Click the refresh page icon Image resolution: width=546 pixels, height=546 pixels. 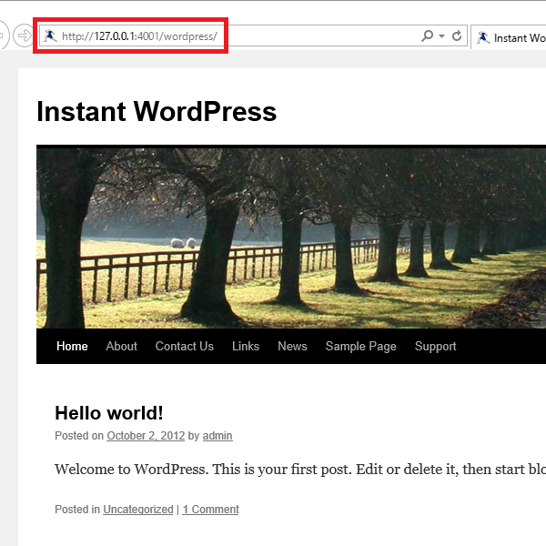457,35
